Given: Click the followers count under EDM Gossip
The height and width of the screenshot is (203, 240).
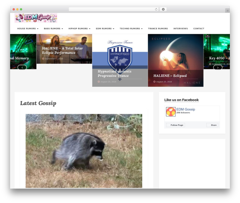Looking at the screenshot, I should [x=183, y=113].
